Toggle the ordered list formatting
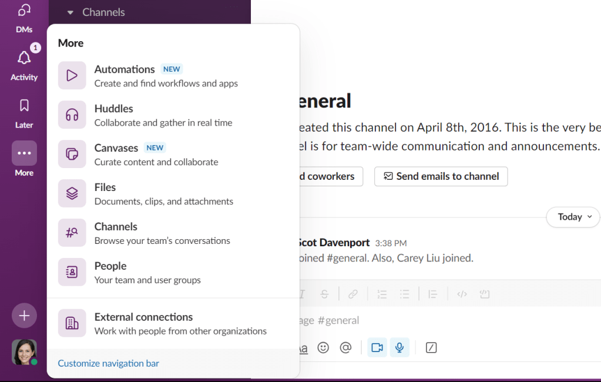601x382 pixels. [382, 294]
